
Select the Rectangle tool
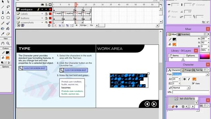[8, 18]
